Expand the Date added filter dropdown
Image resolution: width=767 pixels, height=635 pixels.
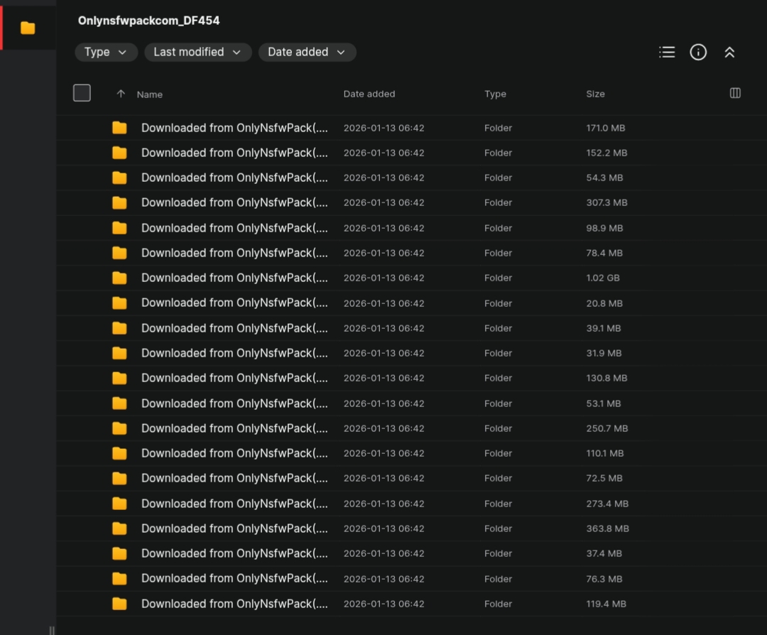pyautogui.click(x=308, y=53)
